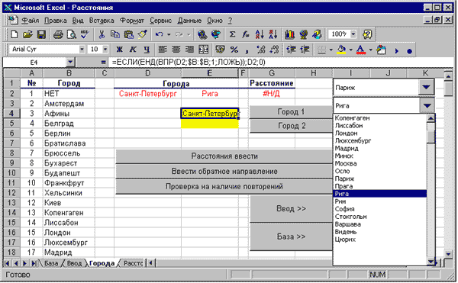Save the workbook with the diskette icon
This screenshot has width=458, height=283.
[41, 34]
